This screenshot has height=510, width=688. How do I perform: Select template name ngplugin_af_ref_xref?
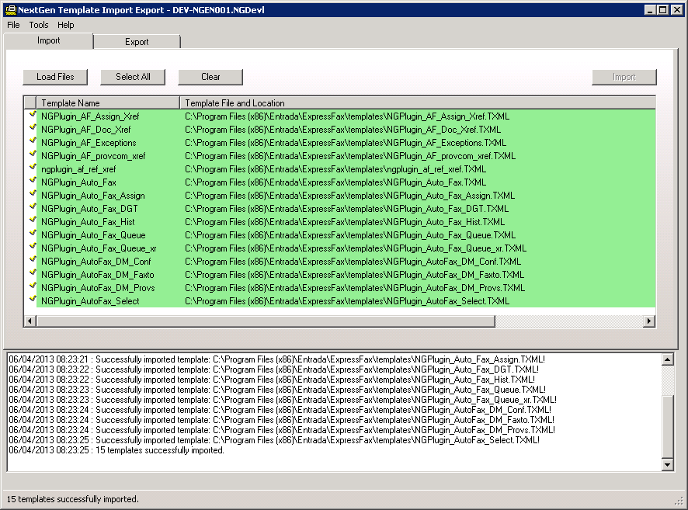[78, 168]
